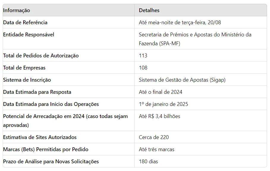
Task: Click the value 108
Action: (143, 68)
